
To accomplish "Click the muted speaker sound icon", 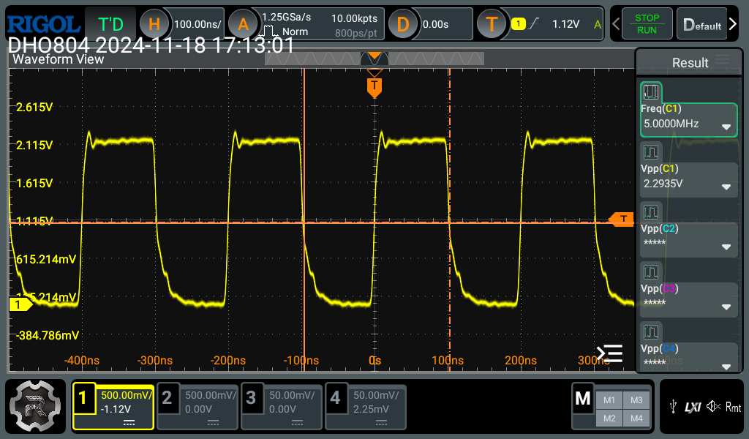I will pyautogui.click(x=712, y=407).
